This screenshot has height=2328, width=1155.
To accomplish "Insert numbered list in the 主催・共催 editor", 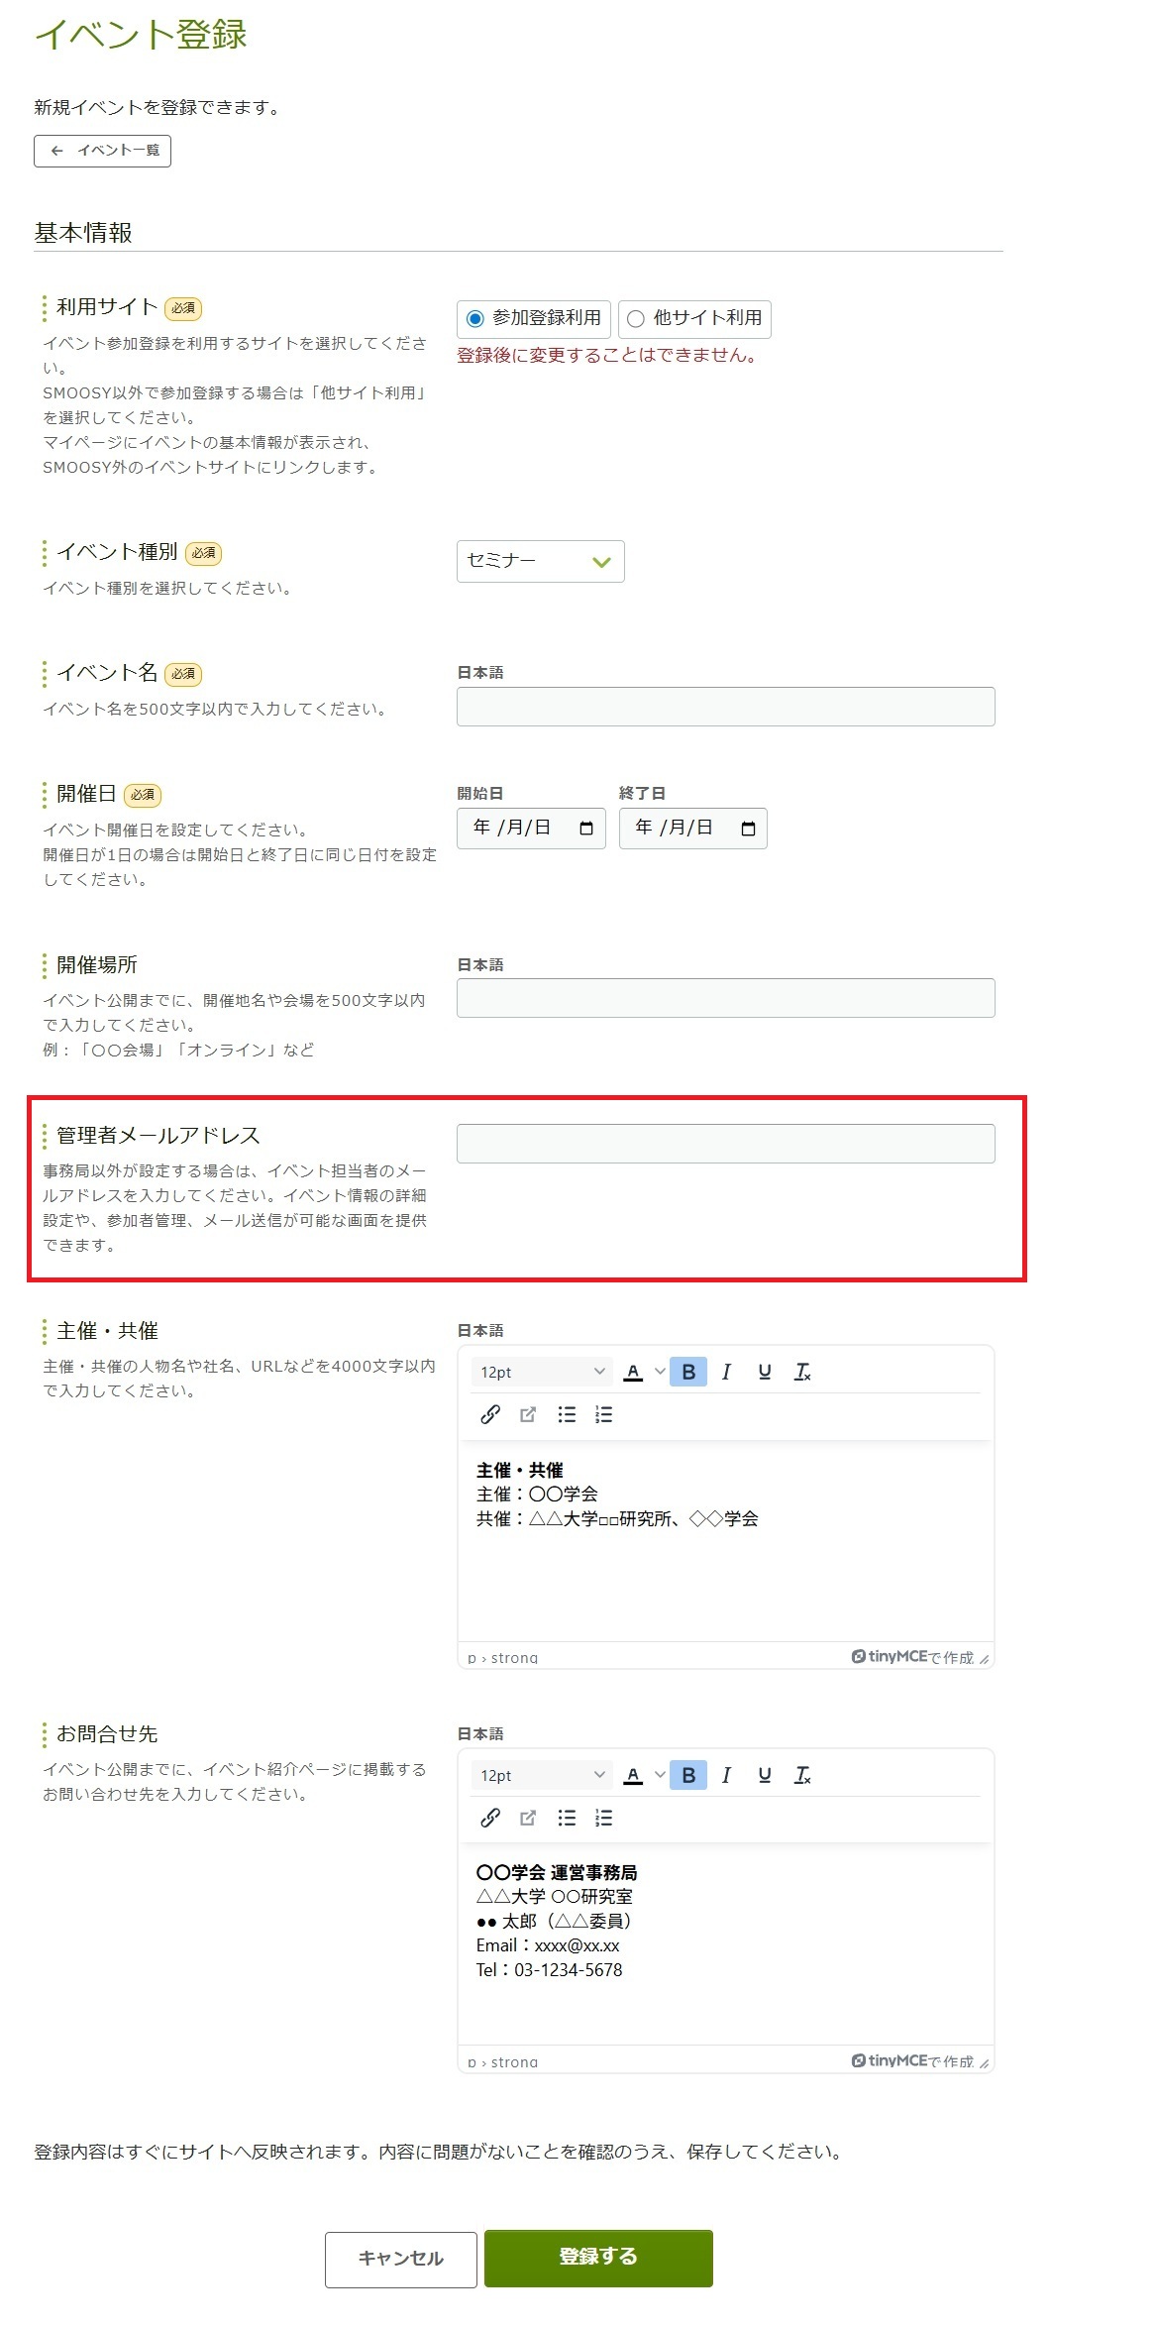I will 603,1414.
